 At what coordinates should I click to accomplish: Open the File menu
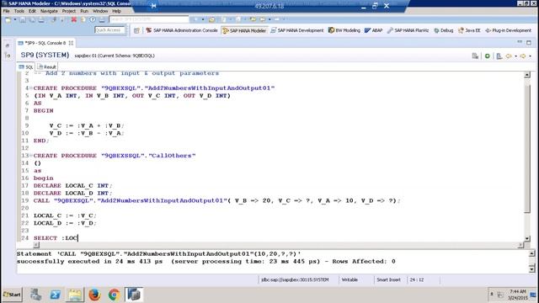6,11
